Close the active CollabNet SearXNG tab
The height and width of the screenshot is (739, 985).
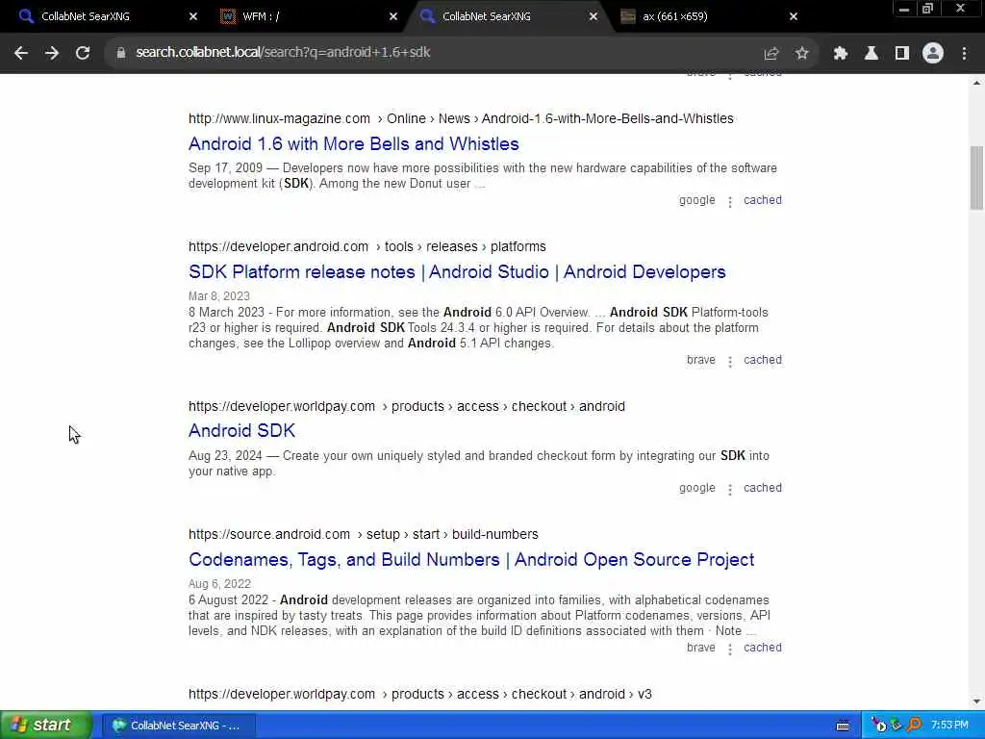tap(593, 16)
